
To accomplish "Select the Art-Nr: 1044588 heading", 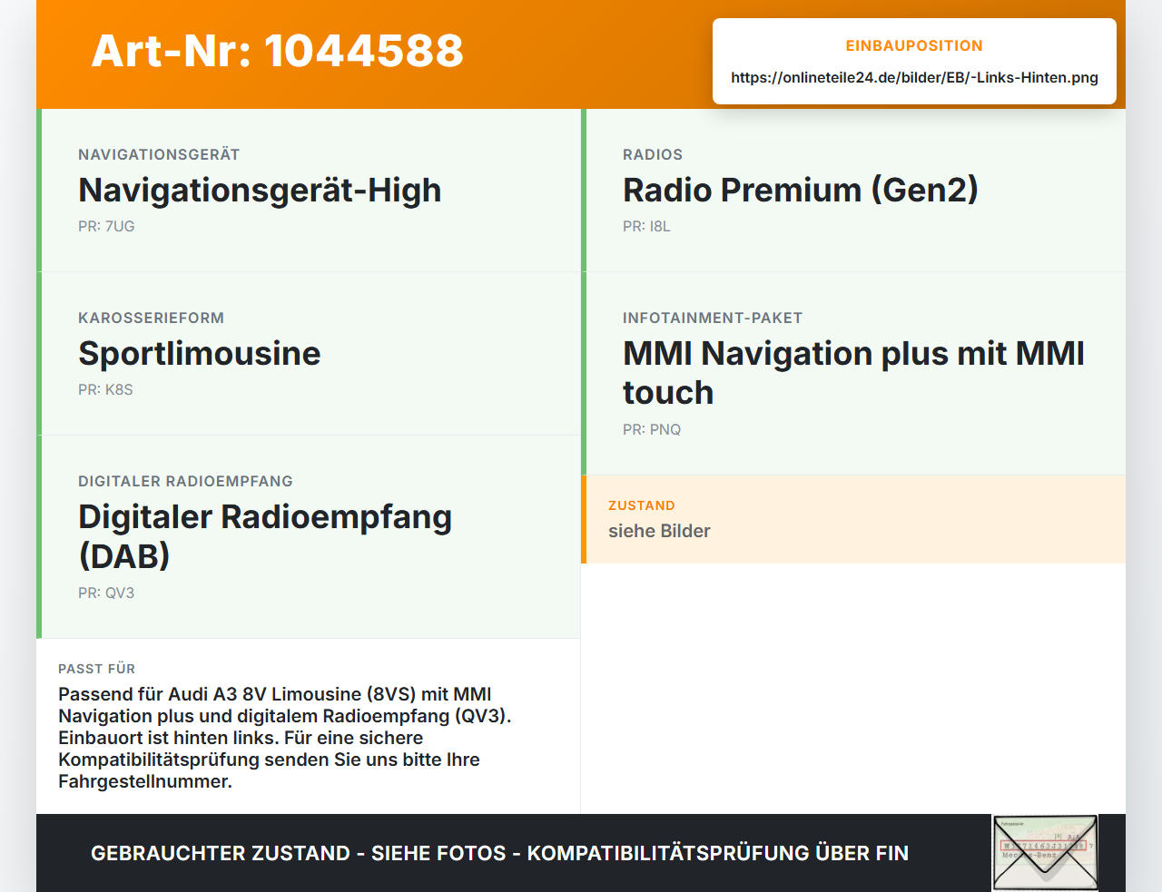I will pyautogui.click(x=278, y=51).
